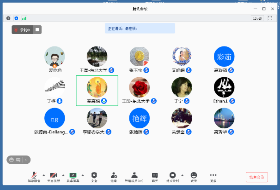Expand recording options arrow
Screen dimensions: 280x190
(183, 175)
